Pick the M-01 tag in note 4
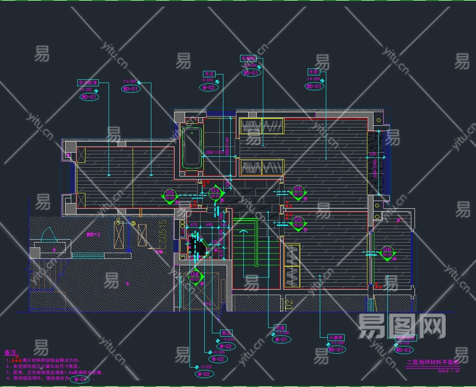 coord(80,379)
